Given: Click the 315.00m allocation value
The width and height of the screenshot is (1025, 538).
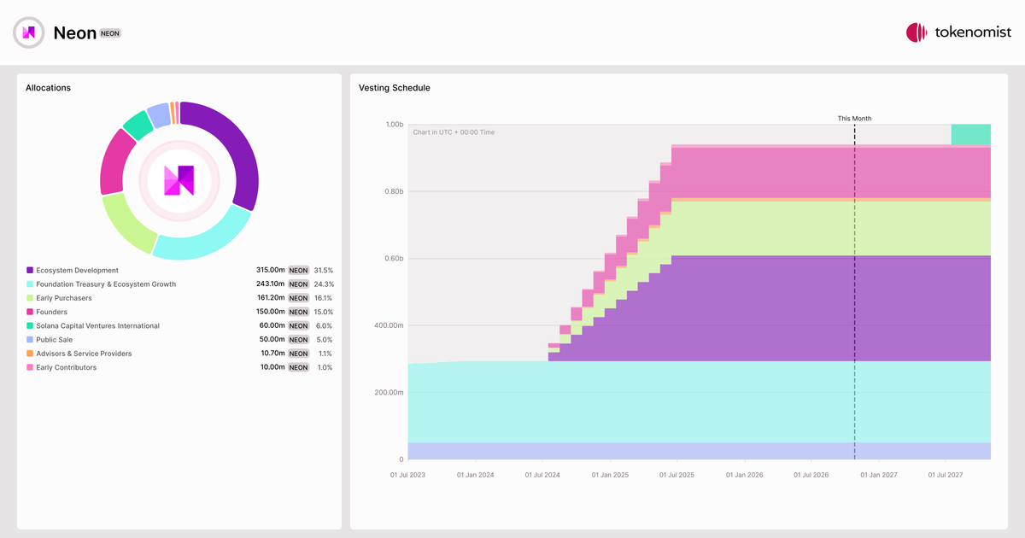Looking at the screenshot, I should point(270,270).
